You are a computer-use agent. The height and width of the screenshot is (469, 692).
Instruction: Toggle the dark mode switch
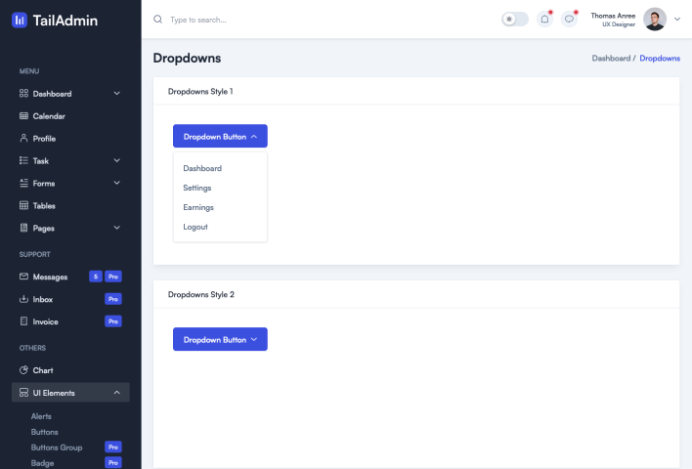[x=514, y=19]
